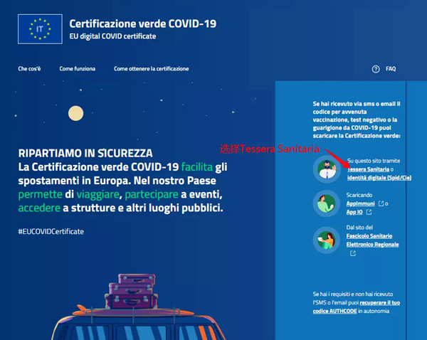Click the RIPARTIAMO IN SICUREZZA heading
The height and width of the screenshot is (340, 427).
pyautogui.click(x=85, y=153)
